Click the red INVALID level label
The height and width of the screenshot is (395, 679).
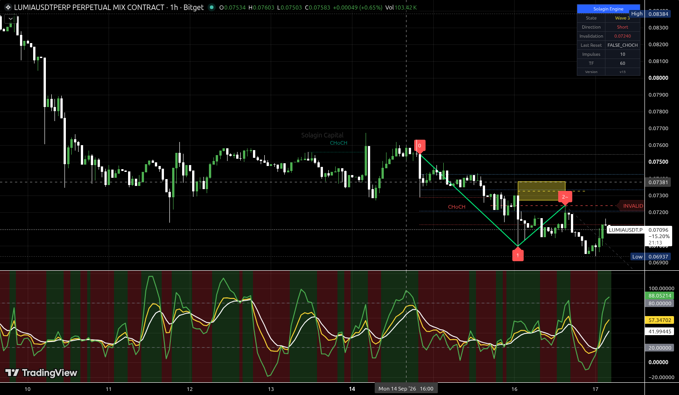point(632,206)
